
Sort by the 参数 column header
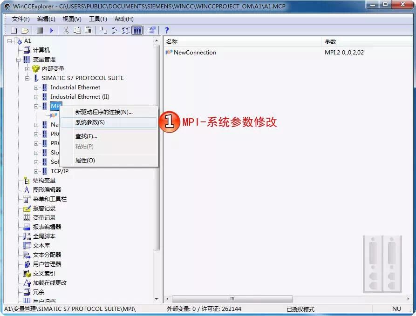coord(368,41)
